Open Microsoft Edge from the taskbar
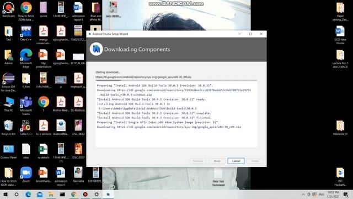This screenshot has height=199, width=353. point(28,194)
